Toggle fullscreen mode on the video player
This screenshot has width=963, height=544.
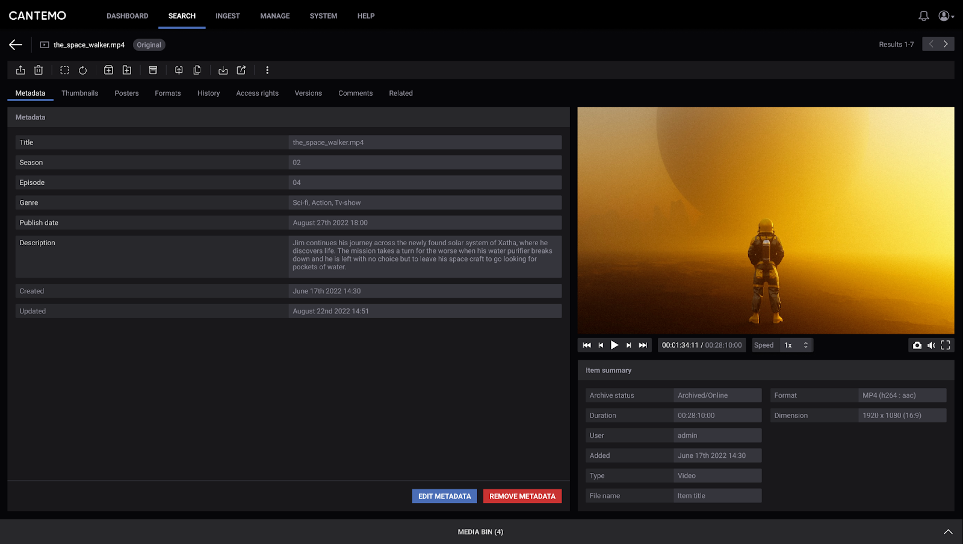(x=945, y=345)
